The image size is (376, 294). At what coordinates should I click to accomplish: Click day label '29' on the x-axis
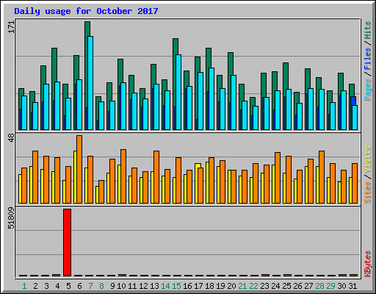330,286
